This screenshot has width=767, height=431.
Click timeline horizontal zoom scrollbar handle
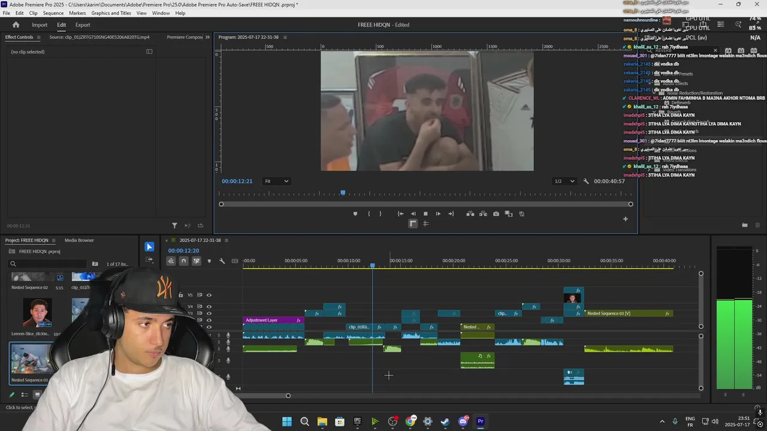[288, 396]
